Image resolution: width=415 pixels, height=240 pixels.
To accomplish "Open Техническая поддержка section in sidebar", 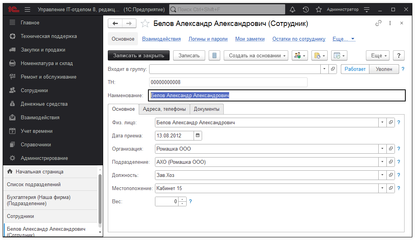I will [49, 36].
